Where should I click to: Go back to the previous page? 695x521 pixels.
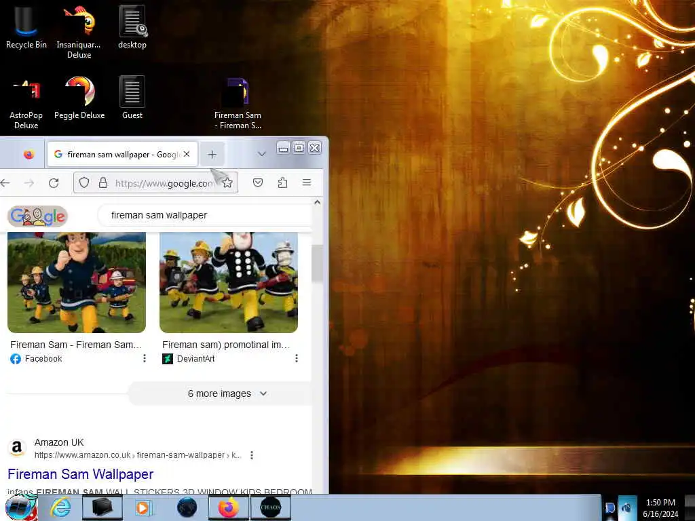5,182
